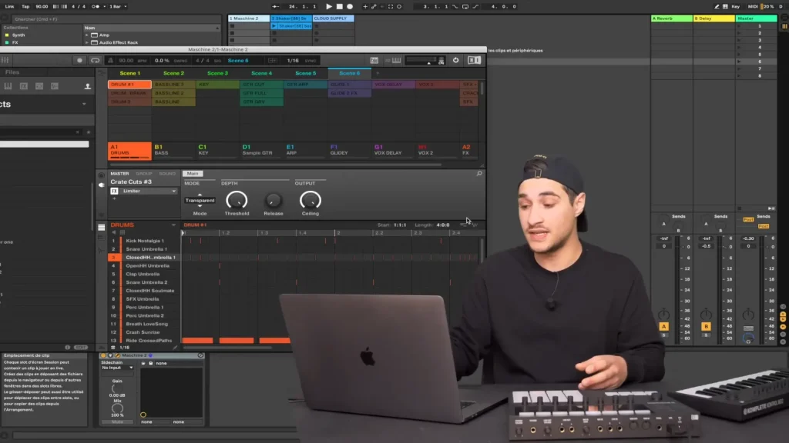Click plug-in icon left of Crate Cuts
The width and height of the screenshot is (789, 443).
(x=101, y=185)
